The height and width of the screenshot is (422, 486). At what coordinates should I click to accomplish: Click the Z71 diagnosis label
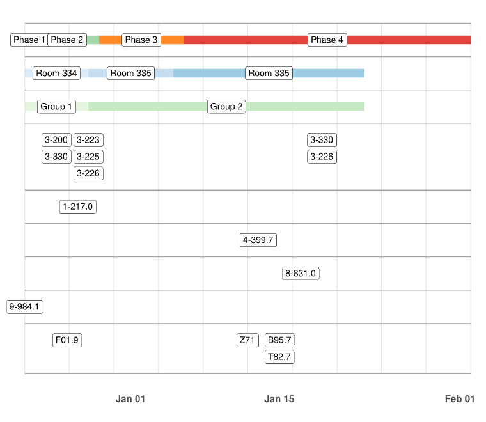point(247,340)
